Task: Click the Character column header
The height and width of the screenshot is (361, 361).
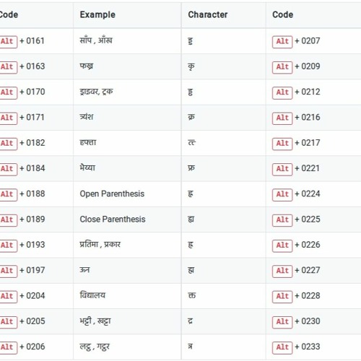Action: coord(208,14)
